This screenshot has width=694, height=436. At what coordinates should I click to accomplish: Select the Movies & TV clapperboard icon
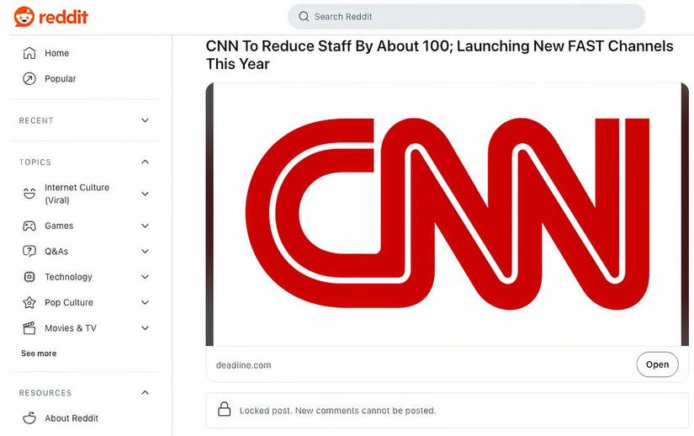[x=29, y=328]
